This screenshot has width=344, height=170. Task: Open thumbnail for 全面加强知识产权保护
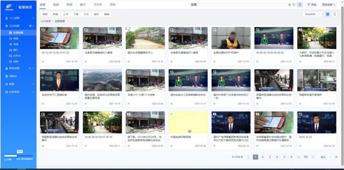(x=231, y=38)
